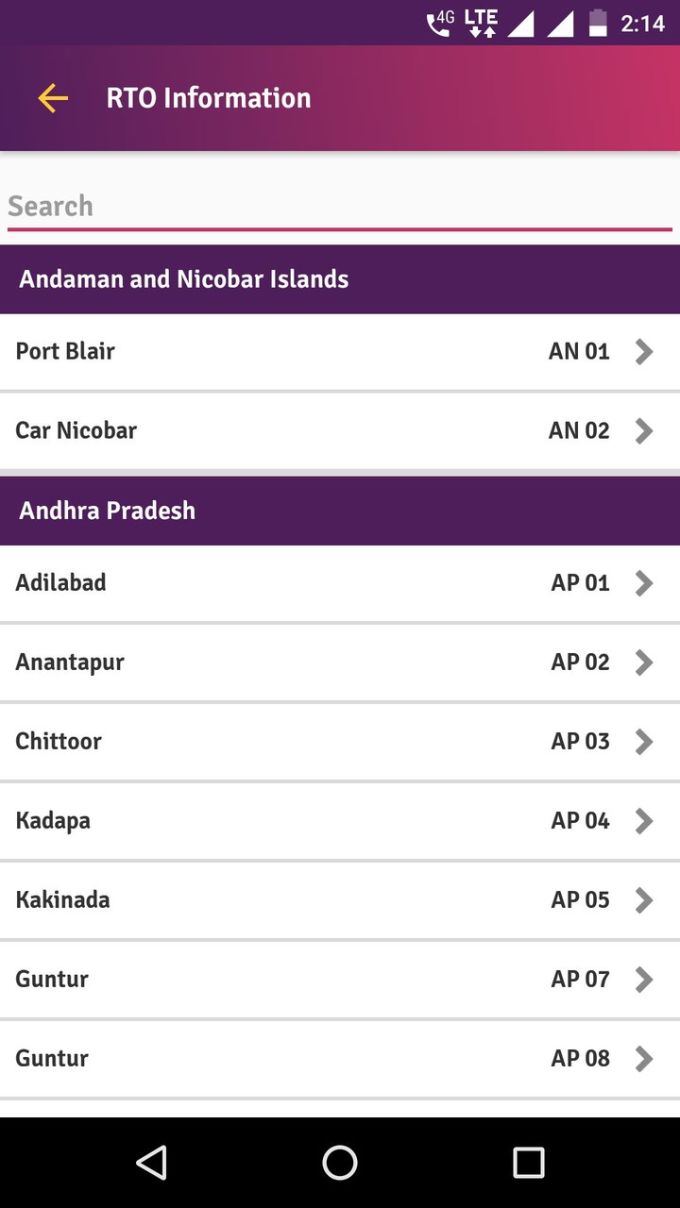
Task: Select the Anantapur list item
Action: (x=283, y=663)
